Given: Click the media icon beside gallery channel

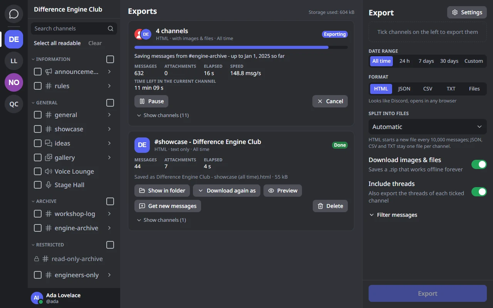Looking at the screenshot, I should tap(49, 157).
